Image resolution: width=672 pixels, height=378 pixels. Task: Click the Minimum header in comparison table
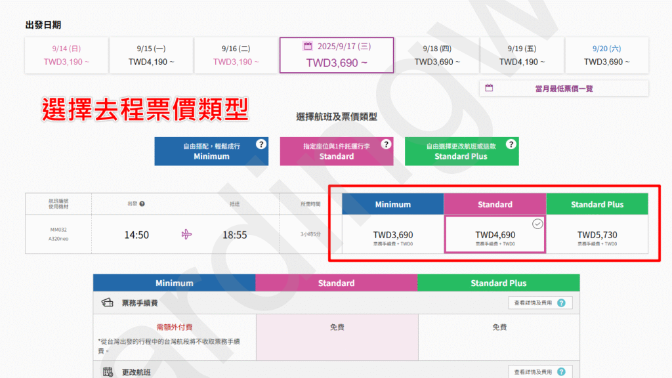point(175,283)
